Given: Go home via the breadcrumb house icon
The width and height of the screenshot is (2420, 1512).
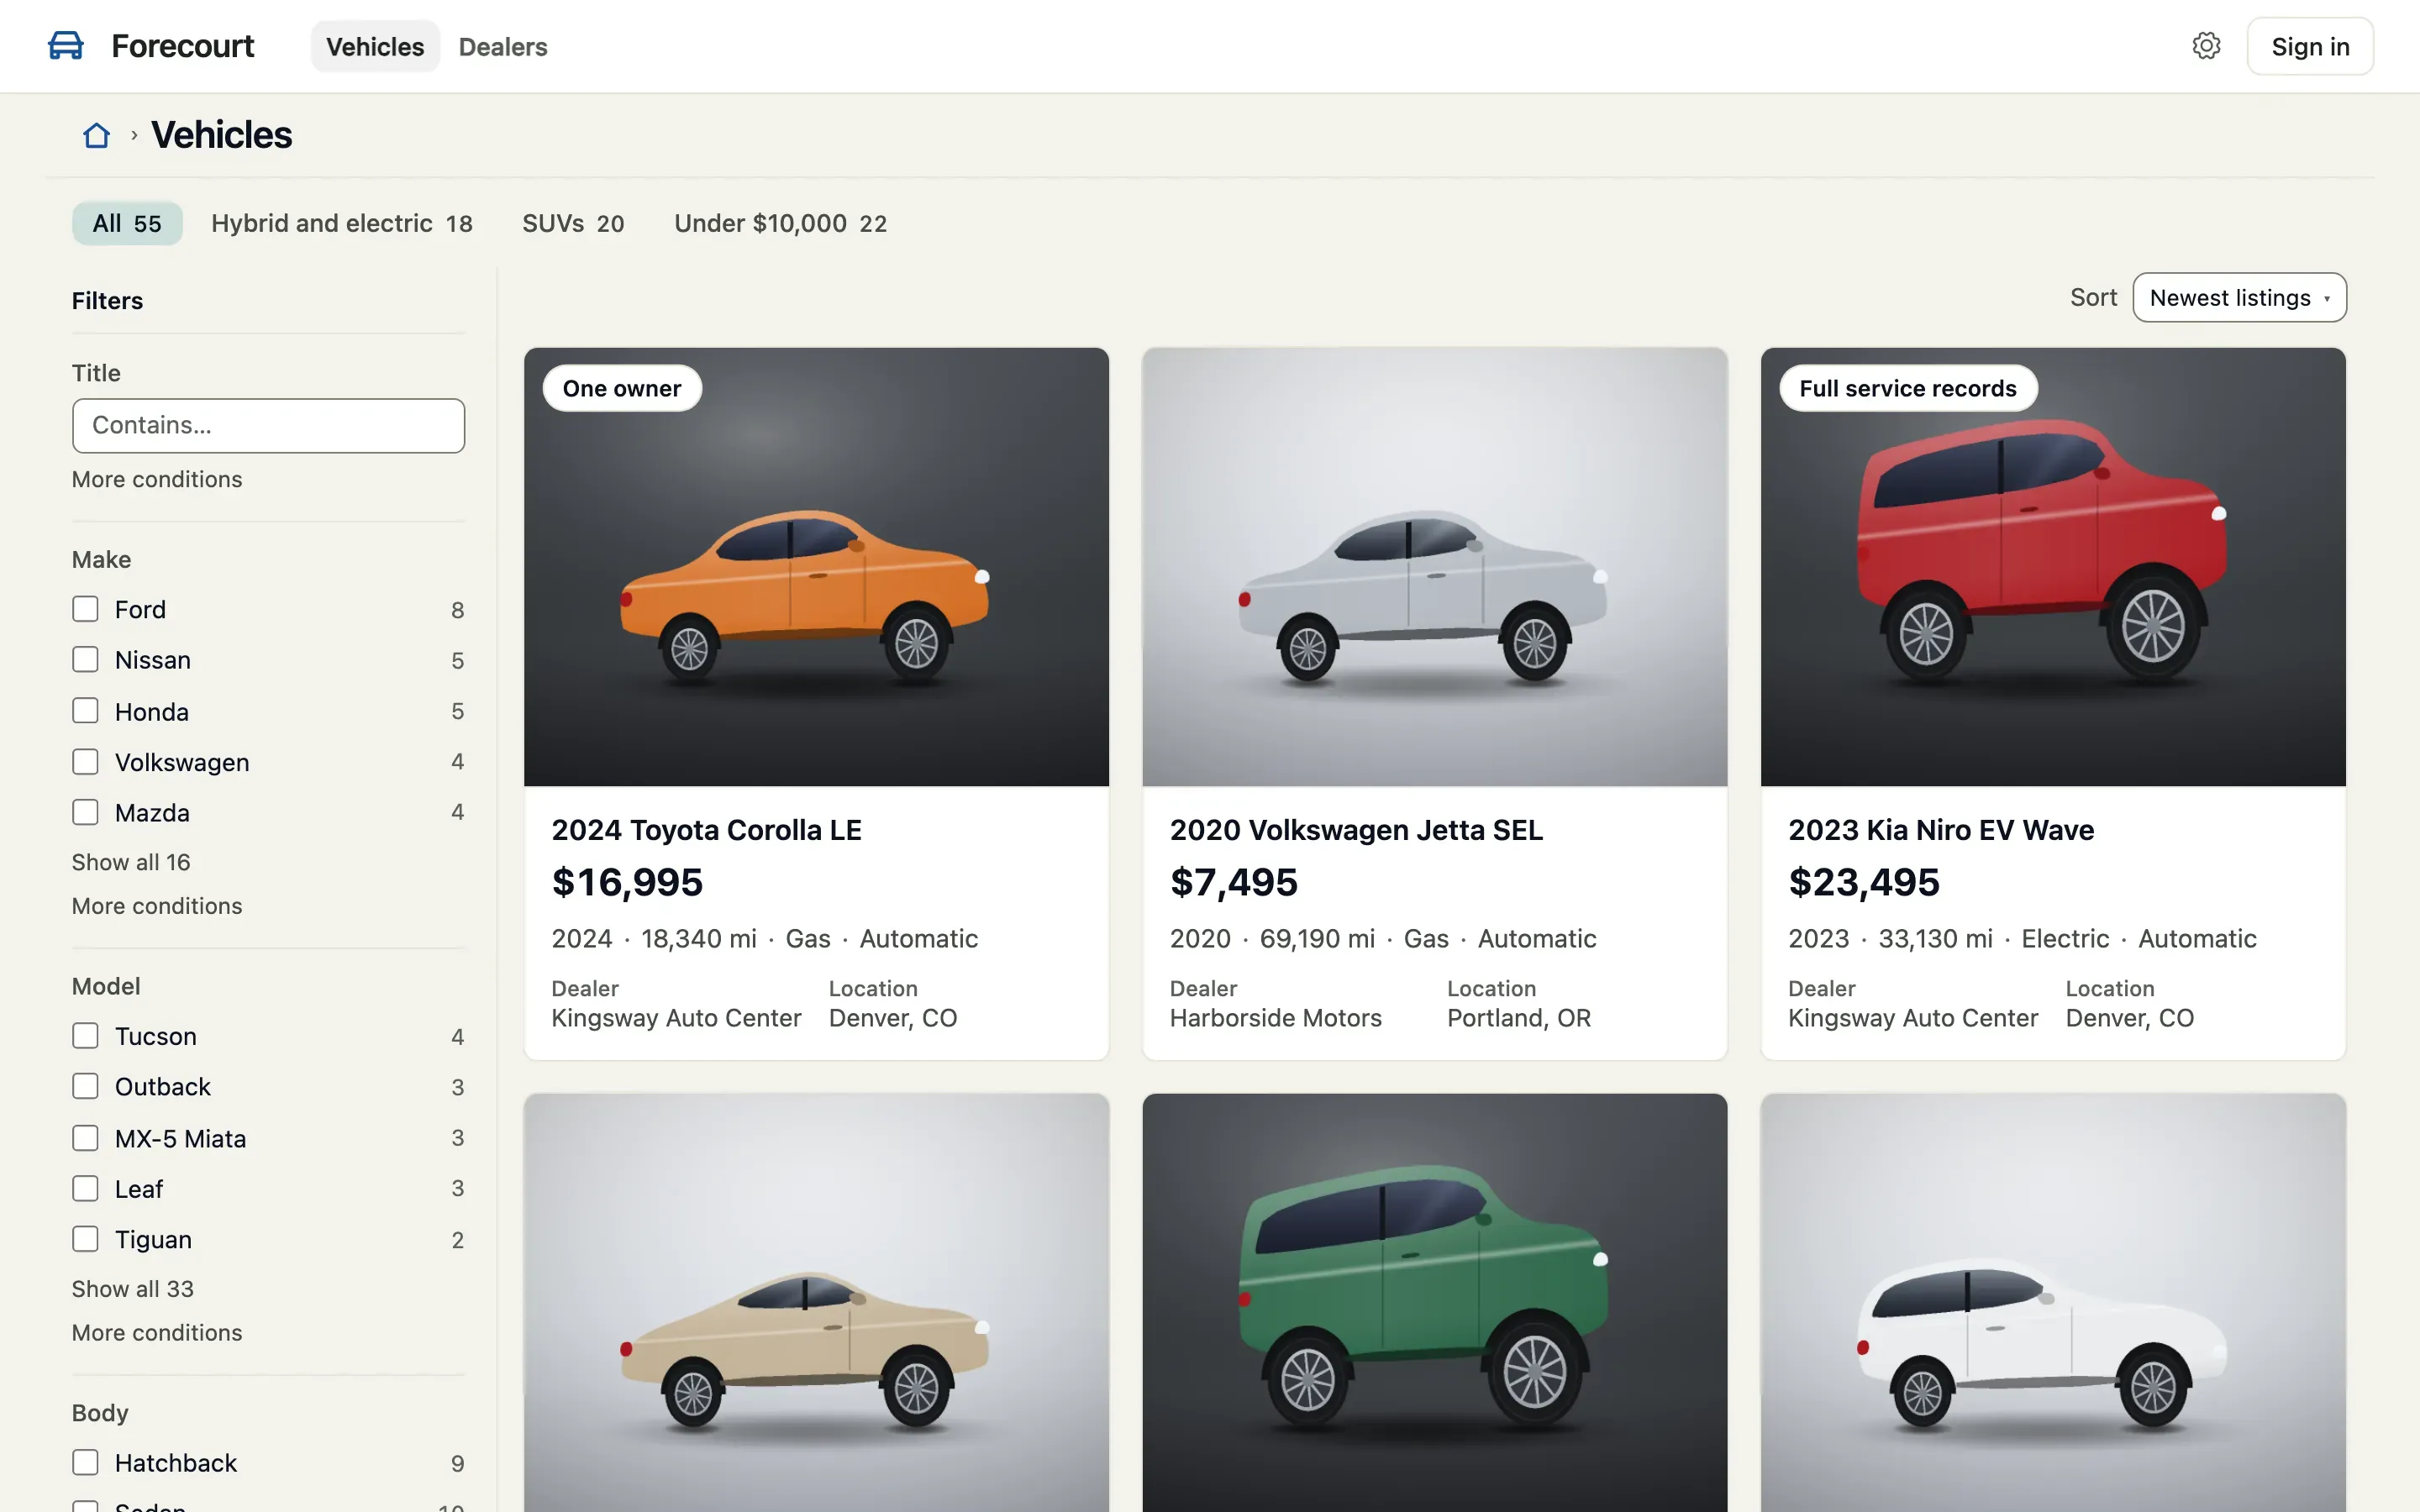Looking at the screenshot, I should 96,135.
